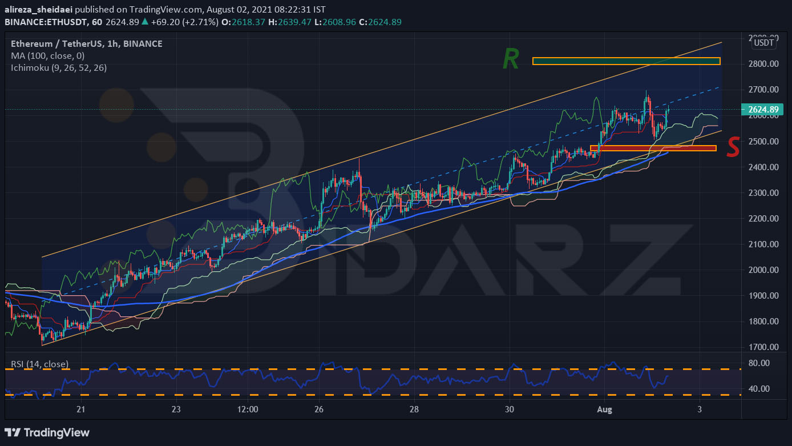Select the green resistance zone rectangle near 2800

pyautogui.click(x=627, y=61)
